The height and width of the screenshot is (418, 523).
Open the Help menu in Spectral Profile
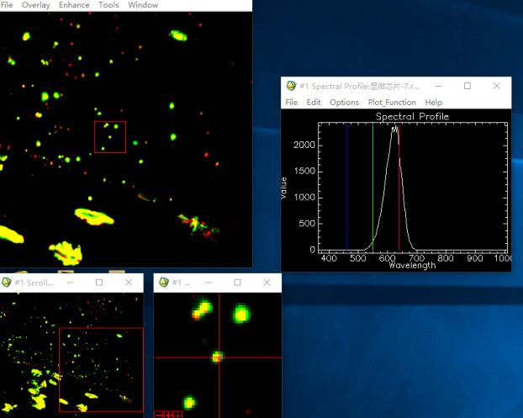pos(433,103)
